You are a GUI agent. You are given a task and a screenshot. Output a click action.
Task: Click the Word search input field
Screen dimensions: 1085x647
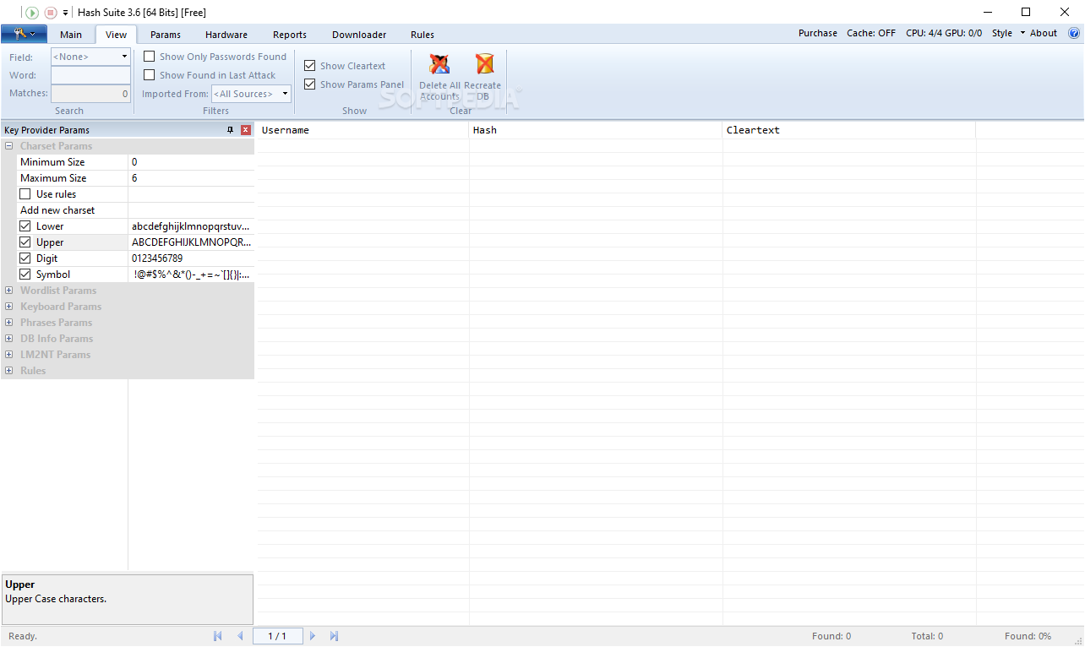[90, 75]
